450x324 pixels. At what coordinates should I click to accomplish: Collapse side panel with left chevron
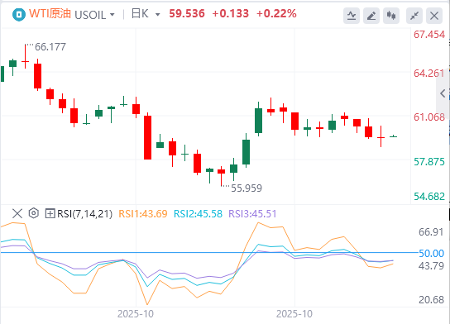tap(443, 93)
